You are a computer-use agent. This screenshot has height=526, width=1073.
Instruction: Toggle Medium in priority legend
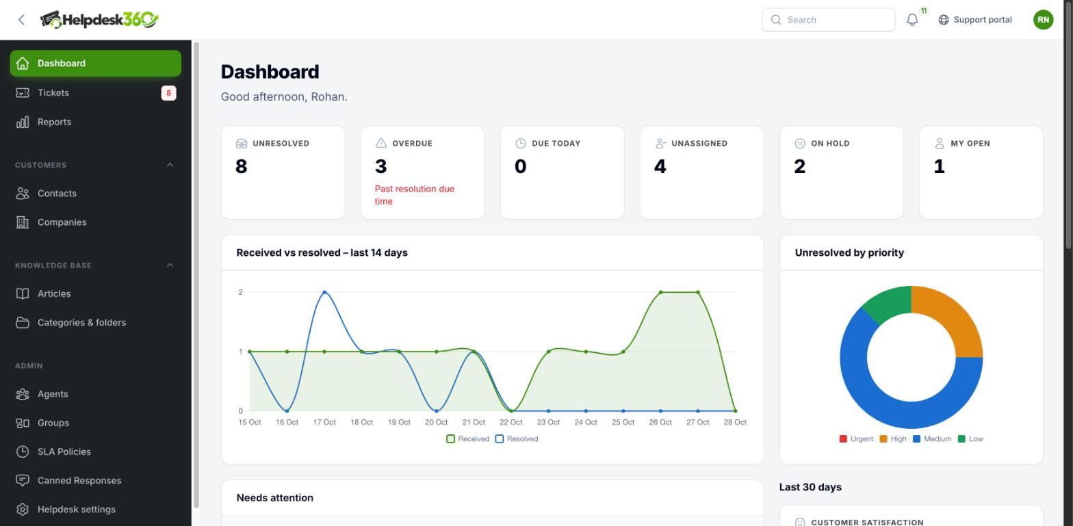tap(932, 439)
